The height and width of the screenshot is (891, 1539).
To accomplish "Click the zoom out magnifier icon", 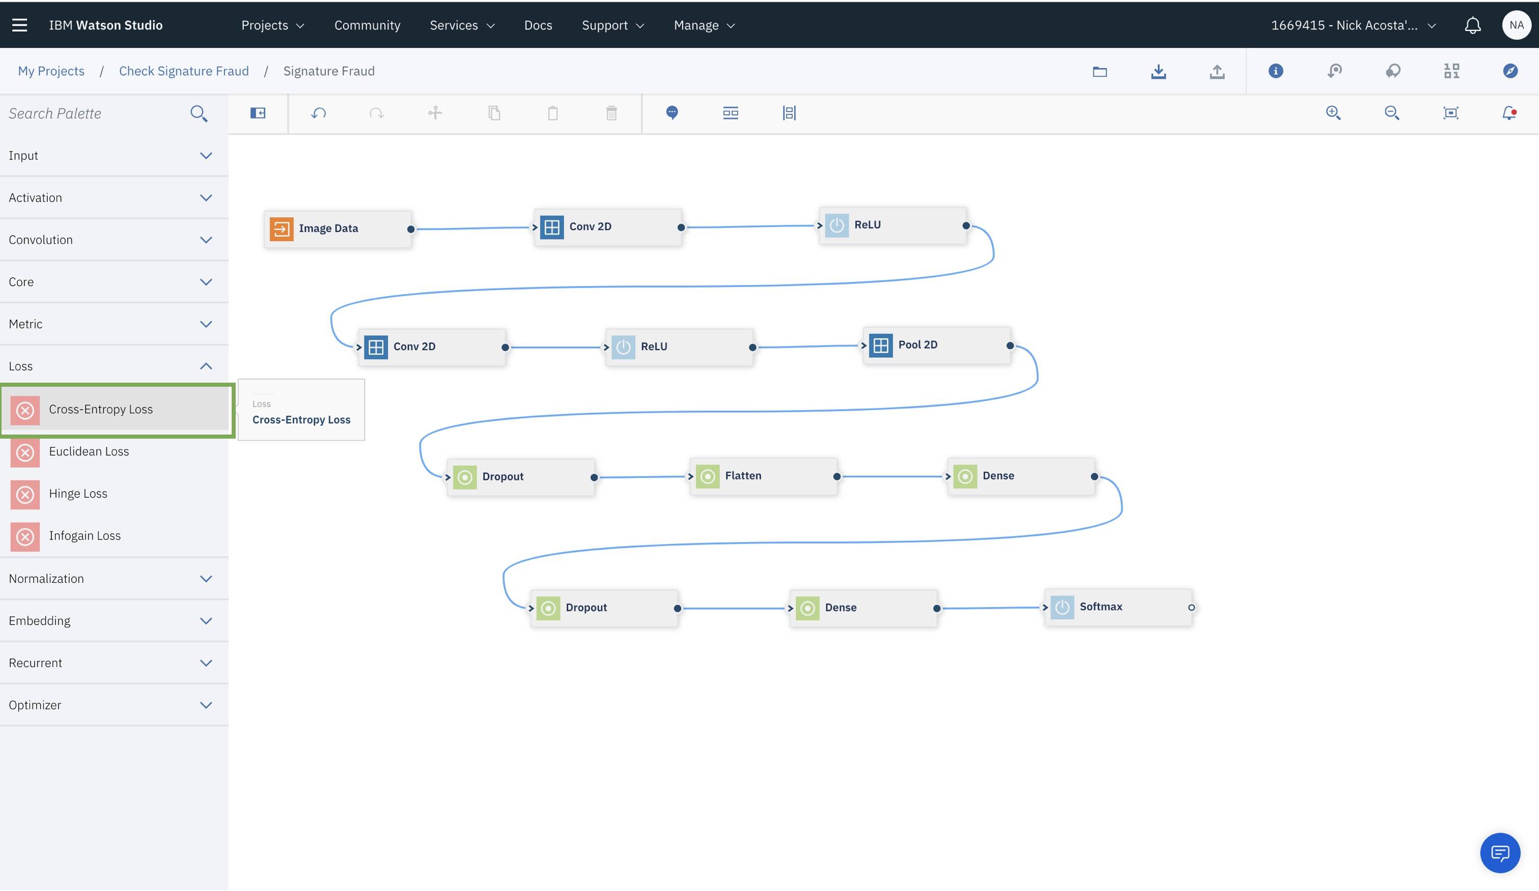I will [1391, 113].
